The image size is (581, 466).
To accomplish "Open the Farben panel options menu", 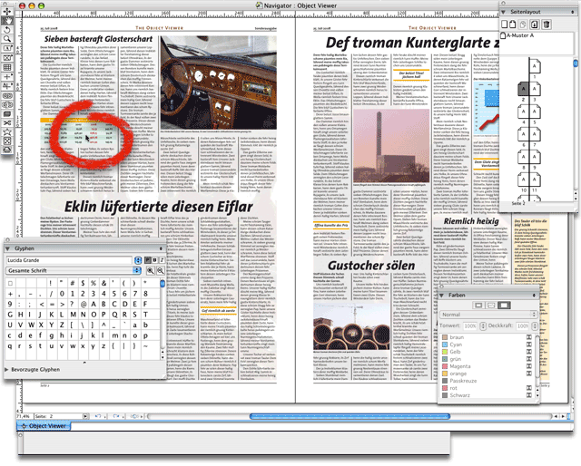I will tap(534, 296).
